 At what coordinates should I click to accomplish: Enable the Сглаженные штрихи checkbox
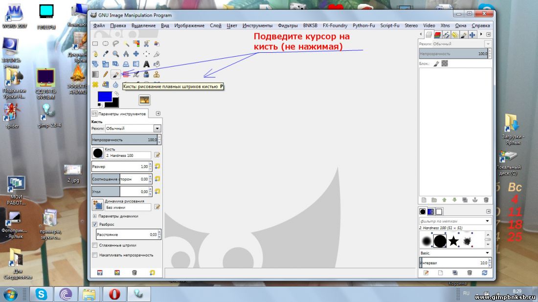95,245
